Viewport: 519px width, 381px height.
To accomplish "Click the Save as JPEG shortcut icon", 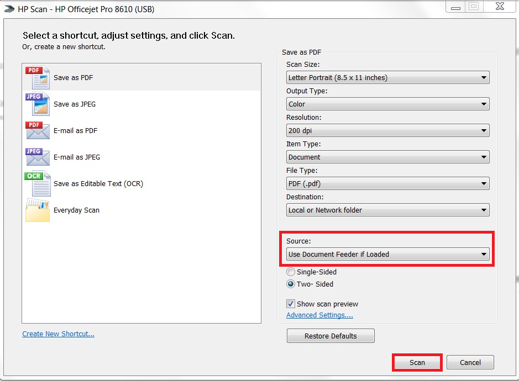I will (38, 104).
